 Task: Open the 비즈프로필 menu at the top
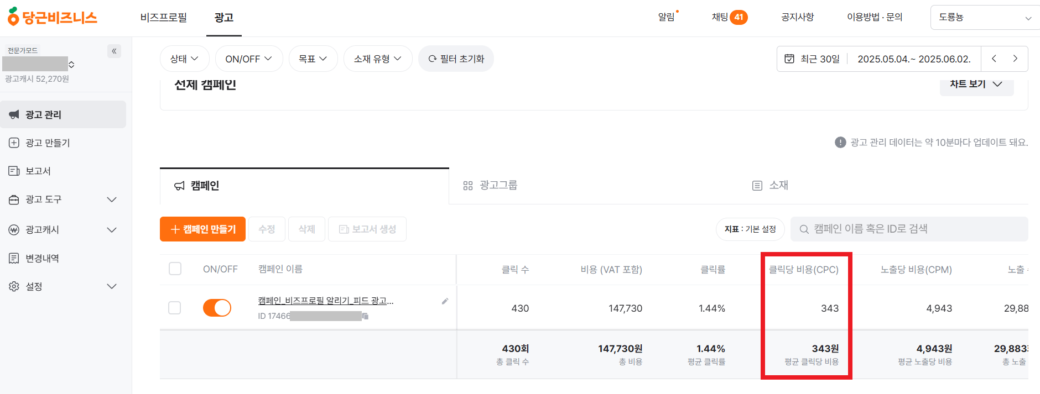pos(163,17)
